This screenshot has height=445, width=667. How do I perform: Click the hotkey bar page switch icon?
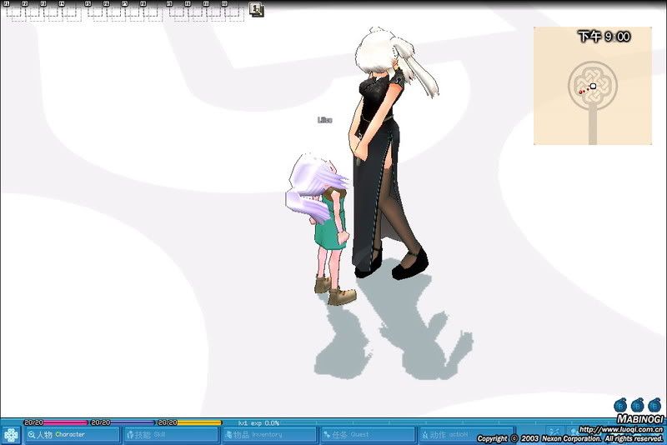(x=256, y=10)
